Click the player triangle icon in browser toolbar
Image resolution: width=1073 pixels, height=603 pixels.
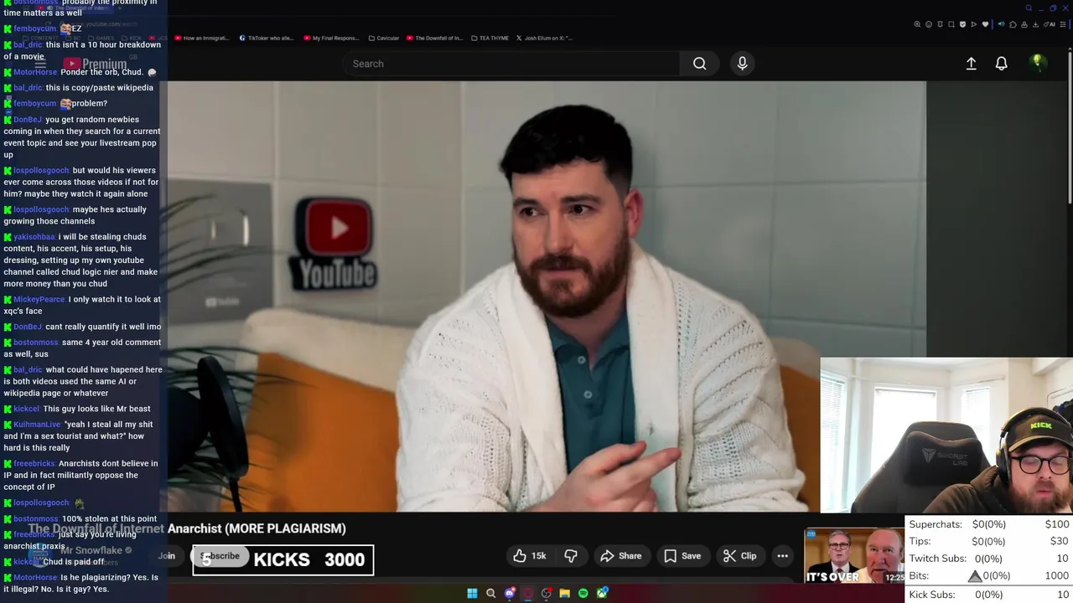(x=974, y=24)
